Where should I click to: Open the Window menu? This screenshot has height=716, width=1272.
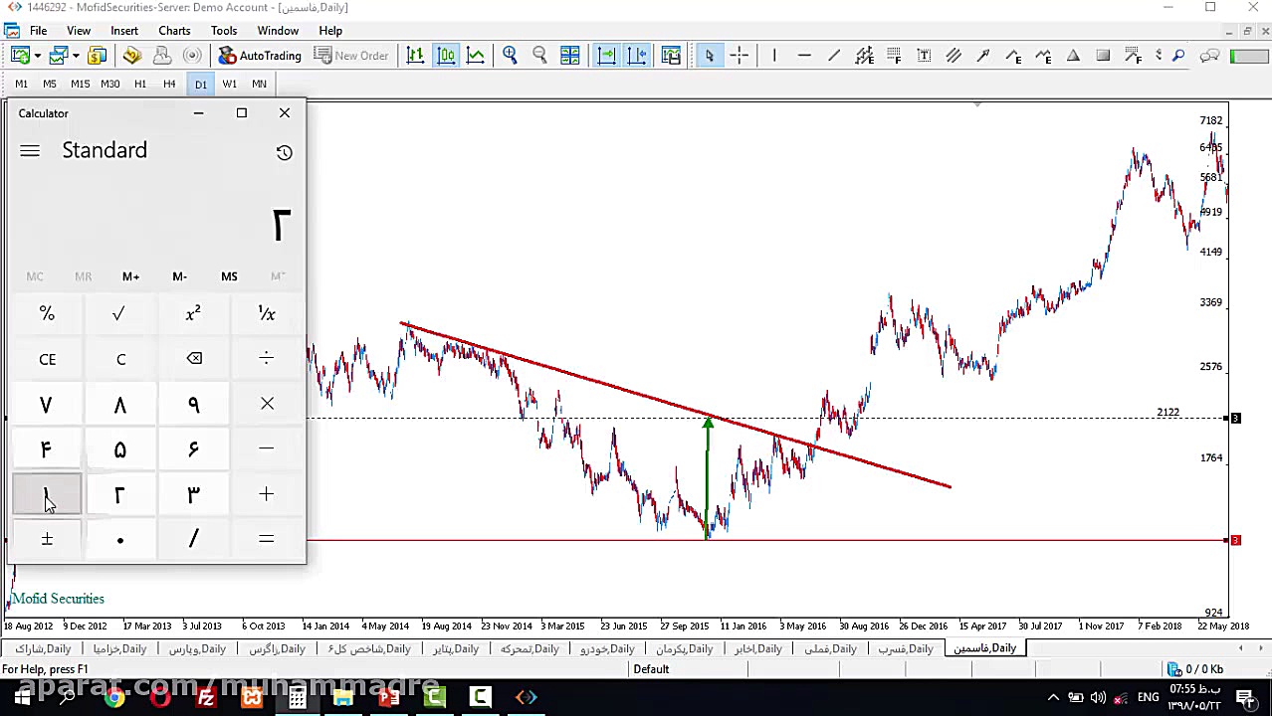pyautogui.click(x=278, y=31)
